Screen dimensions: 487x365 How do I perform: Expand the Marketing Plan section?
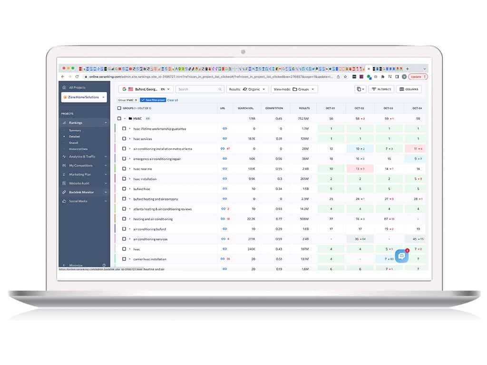coord(106,174)
